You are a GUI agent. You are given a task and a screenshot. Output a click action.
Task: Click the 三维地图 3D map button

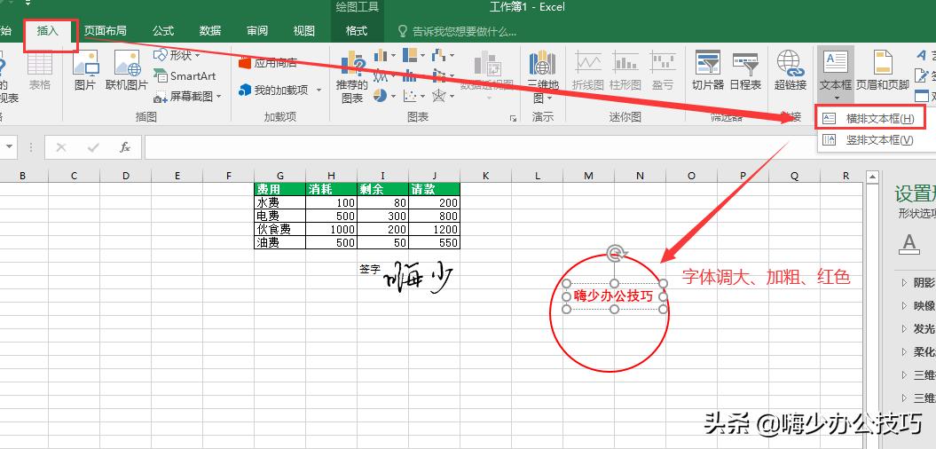(543, 77)
